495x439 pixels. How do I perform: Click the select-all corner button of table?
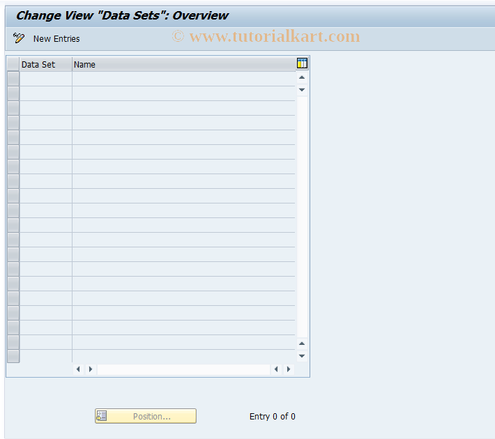tap(13, 64)
